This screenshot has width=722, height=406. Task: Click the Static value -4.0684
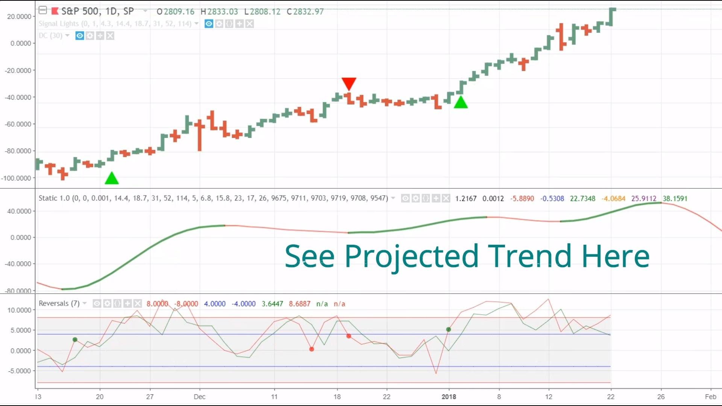click(x=613, y=198)
